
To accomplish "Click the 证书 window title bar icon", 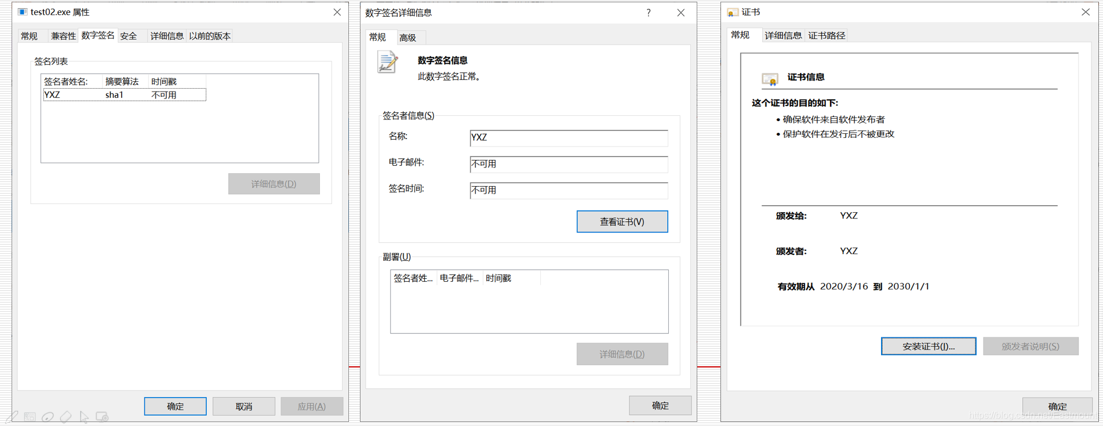I will click(733, 12).
